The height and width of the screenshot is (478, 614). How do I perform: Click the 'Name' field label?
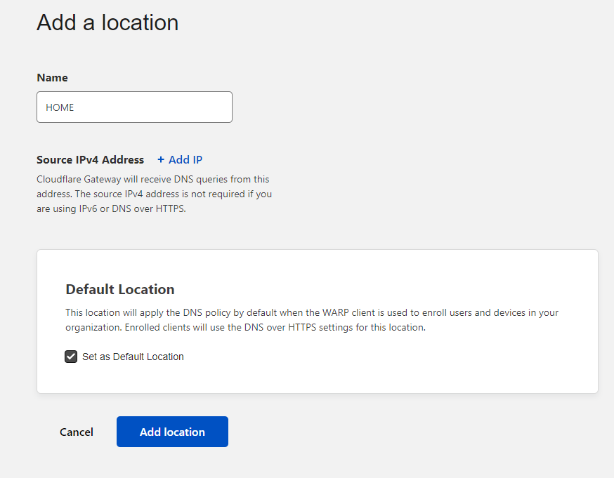point(52,78)
